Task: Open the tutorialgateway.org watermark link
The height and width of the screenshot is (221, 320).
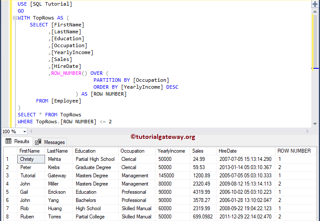Action: 163,137
